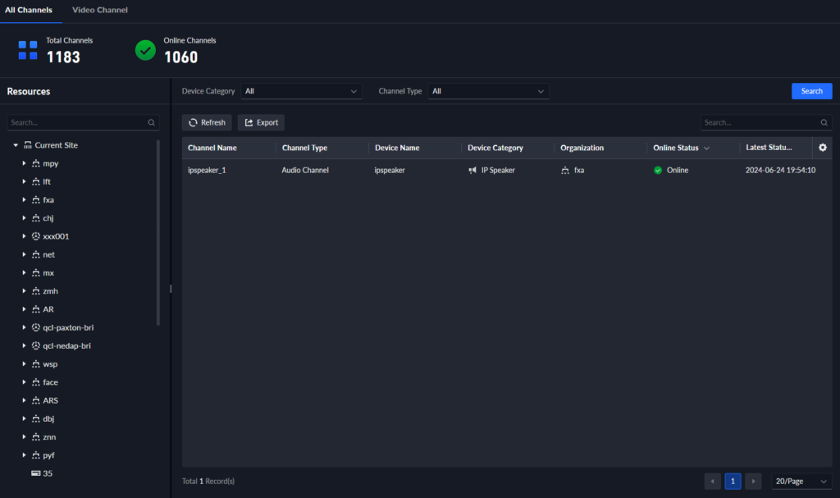Click the Online Status sort arrow
Image resolution: width=840 pixels, height=498 pixels.
pyautogui.click(x=706, y=148)
